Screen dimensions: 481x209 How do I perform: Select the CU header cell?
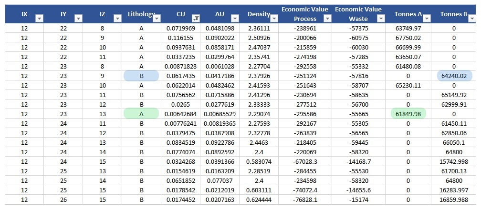[180, 14]
